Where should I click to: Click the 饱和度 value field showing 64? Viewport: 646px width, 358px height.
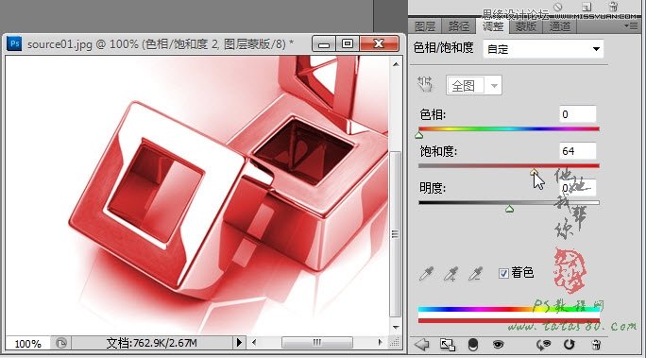[x=578, y=151]
